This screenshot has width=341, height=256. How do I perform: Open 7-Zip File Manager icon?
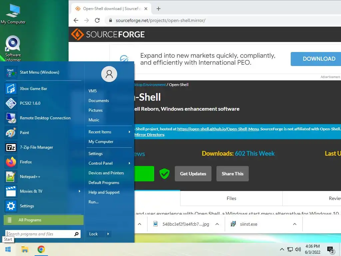tap(11, 147)
